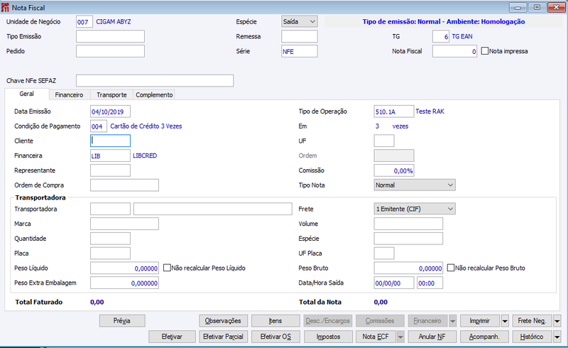568x348 pixels.
Task: Click the Nota Fiscal window title icon
Action: pyautogui.click(x=5, y=7)
